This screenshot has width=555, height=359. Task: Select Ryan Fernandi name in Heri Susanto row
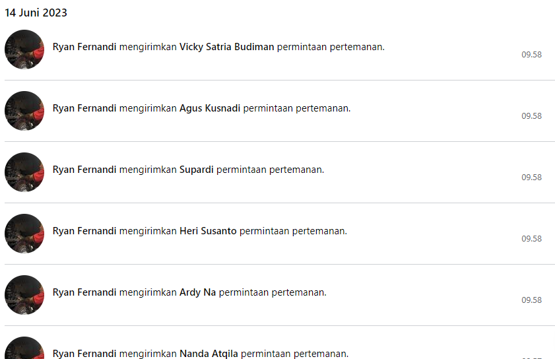[84, 231]
